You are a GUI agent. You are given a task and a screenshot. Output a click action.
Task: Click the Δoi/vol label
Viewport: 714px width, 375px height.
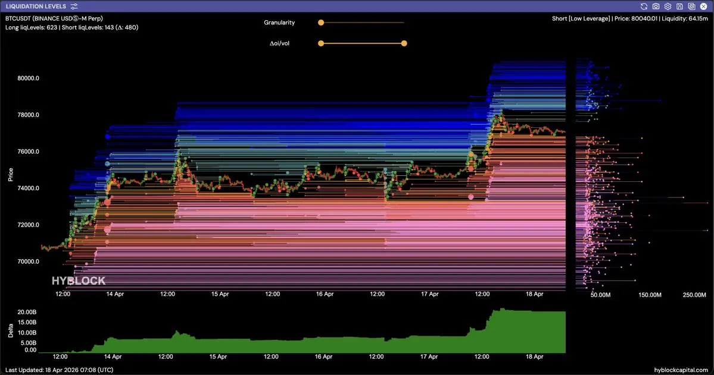(x=279, y=43)
